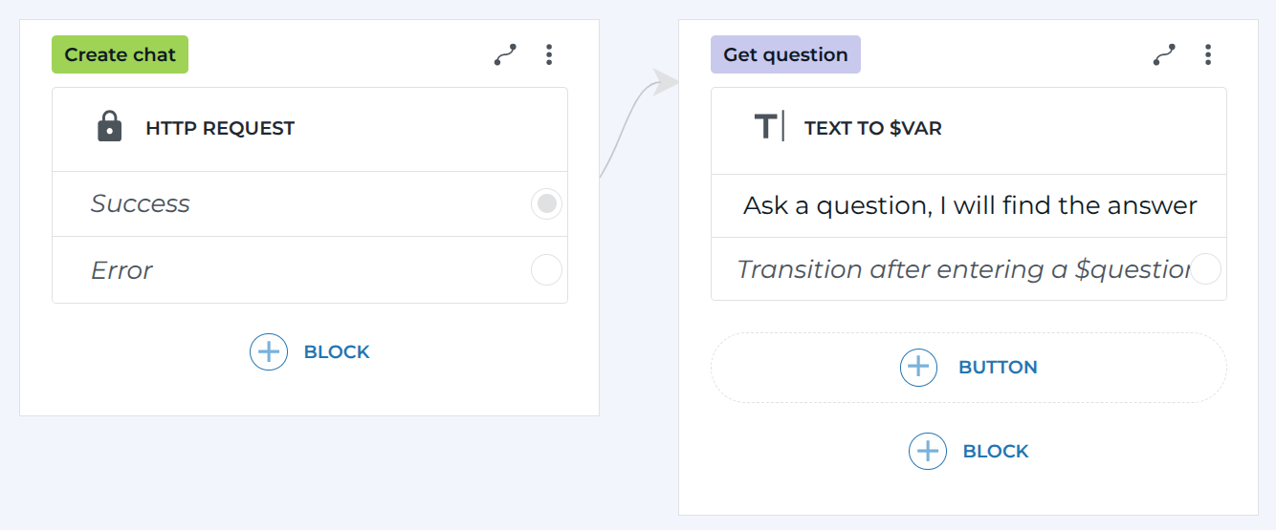This screenshot has height=530, width=1276.
Task: Click the text cursor icon beside TEXT TO $VAR
Action: [769, 127]
